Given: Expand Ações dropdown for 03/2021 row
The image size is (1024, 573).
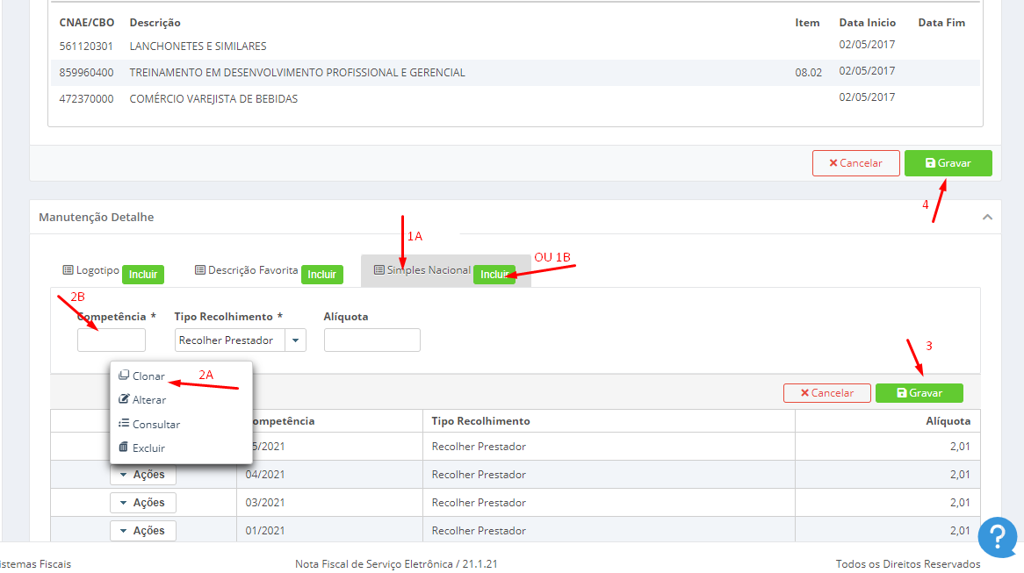Looking at the screenshot, I should [143, 503].
